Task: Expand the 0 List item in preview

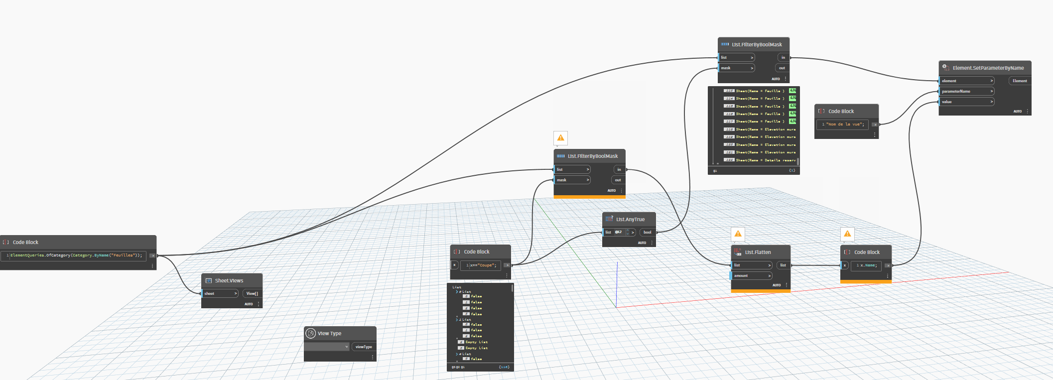Action: (457, 292)
